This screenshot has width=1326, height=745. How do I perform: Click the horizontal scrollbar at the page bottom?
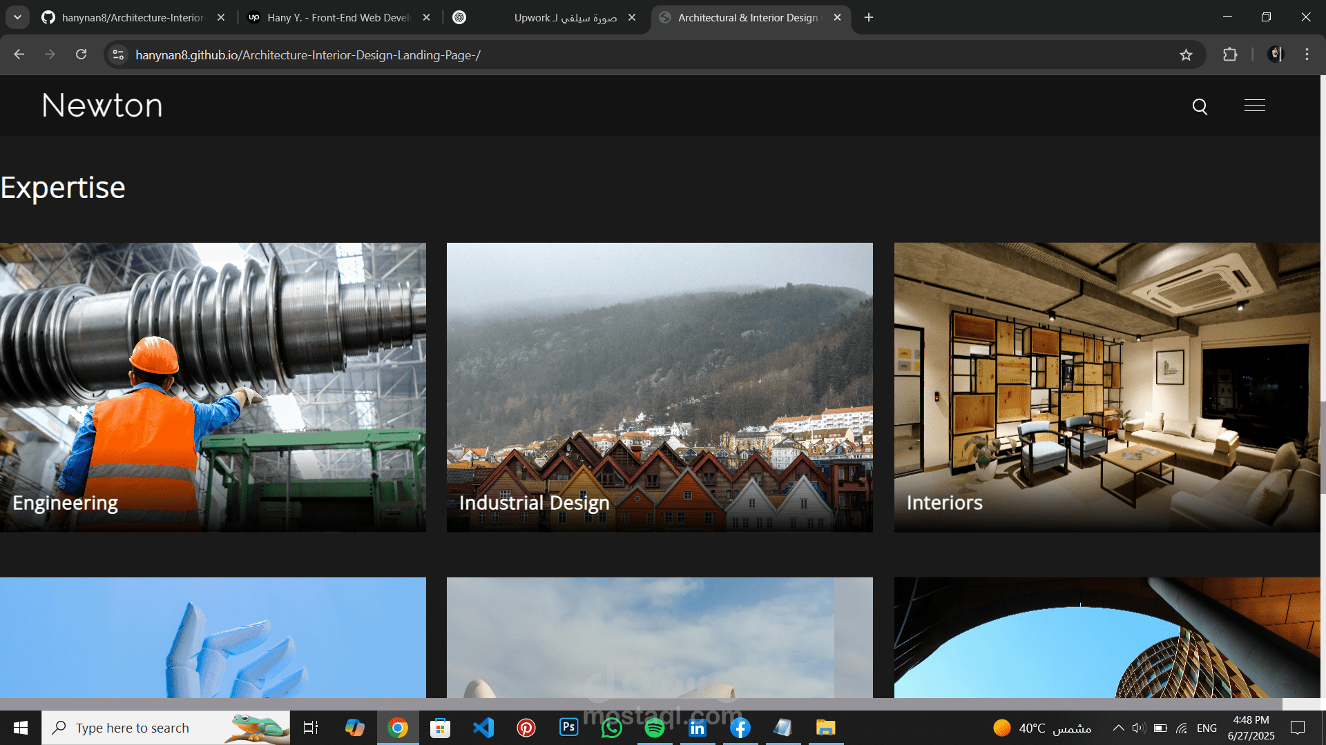pos(641,704)
